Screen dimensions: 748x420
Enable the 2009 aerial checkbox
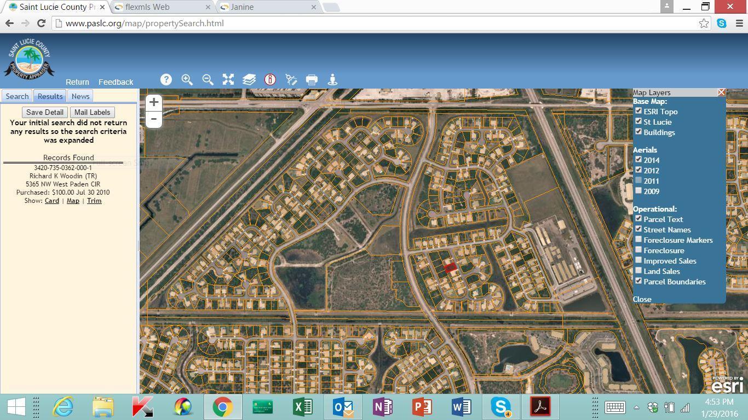pos(638,191)
